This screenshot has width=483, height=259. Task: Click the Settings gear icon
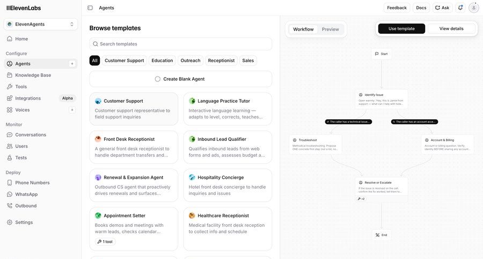[x=10, y=222]
